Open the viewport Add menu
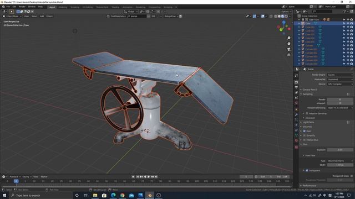355x199 pixels. pos(42,16)
